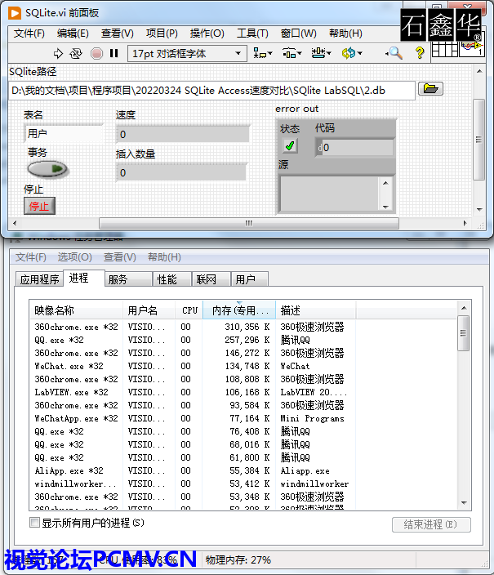Screen dimensions: 494x575
Task: Sort by CPU column header
Action: pos(189,310)
